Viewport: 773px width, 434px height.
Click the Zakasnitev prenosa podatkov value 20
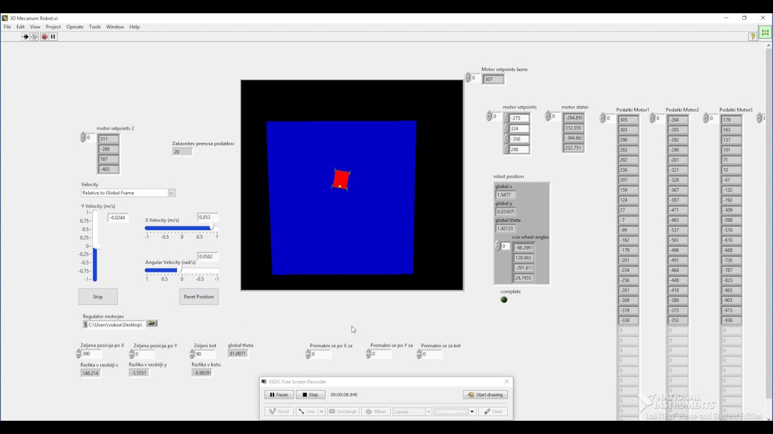pyautogui.click(x=182, y=152)
